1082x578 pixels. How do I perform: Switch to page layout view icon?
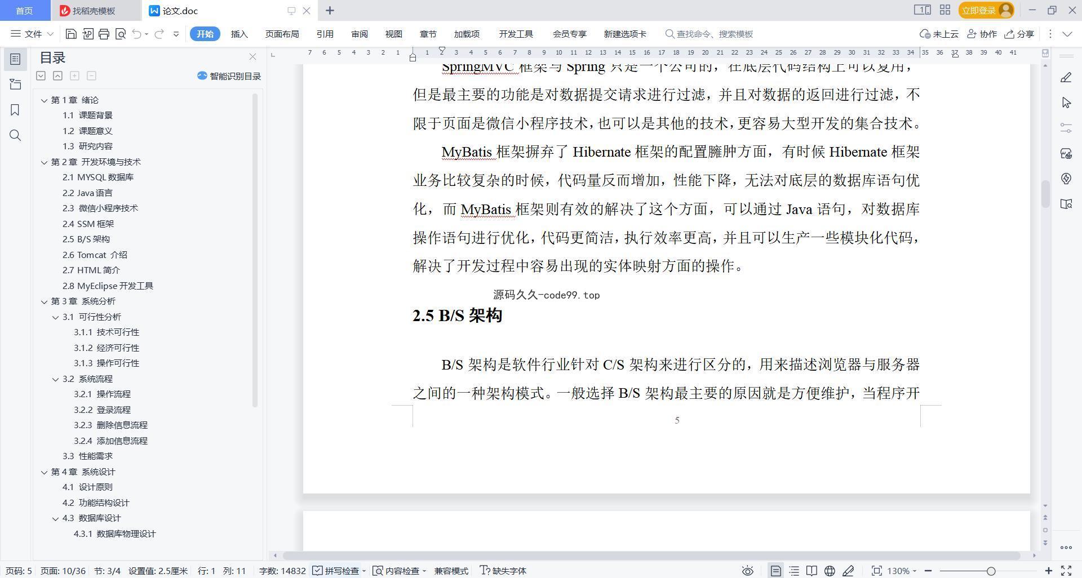pyautogui.click(x=776, y=571)
